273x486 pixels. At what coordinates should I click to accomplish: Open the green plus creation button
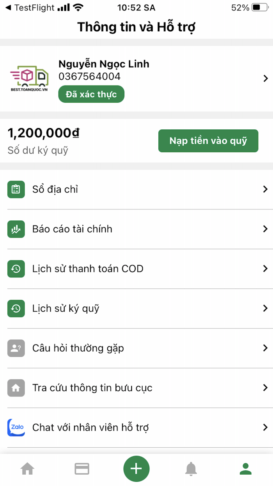click(136, 468)
